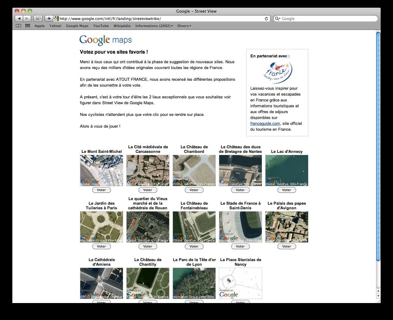The image size is (393, 320).
Task: Open Fontainebleau satellite thumbnail
Action: 194,227
